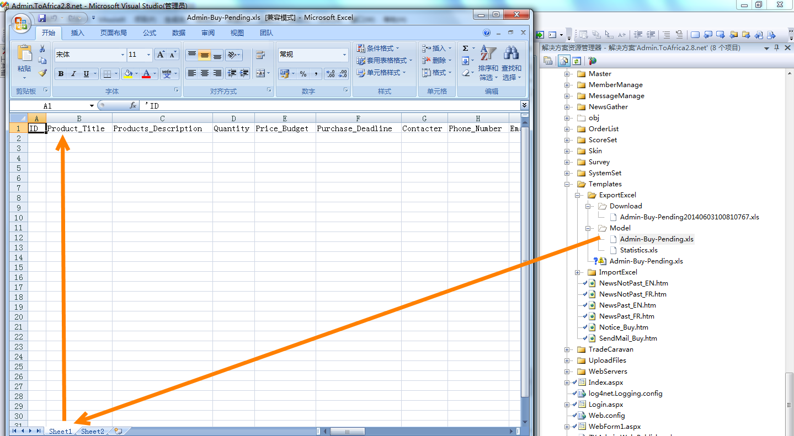Click the Paste (粘贴) icon
Screen dimensions: 794x436
click(x=24, y=53)
